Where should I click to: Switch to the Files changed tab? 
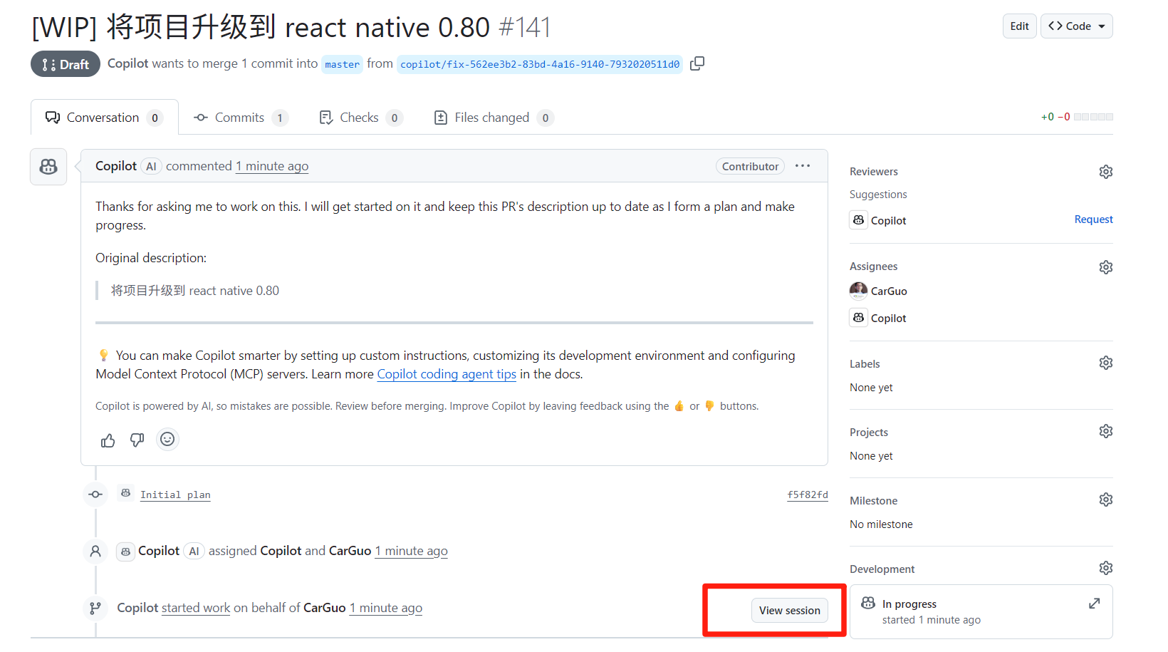(x=493, y=118)
